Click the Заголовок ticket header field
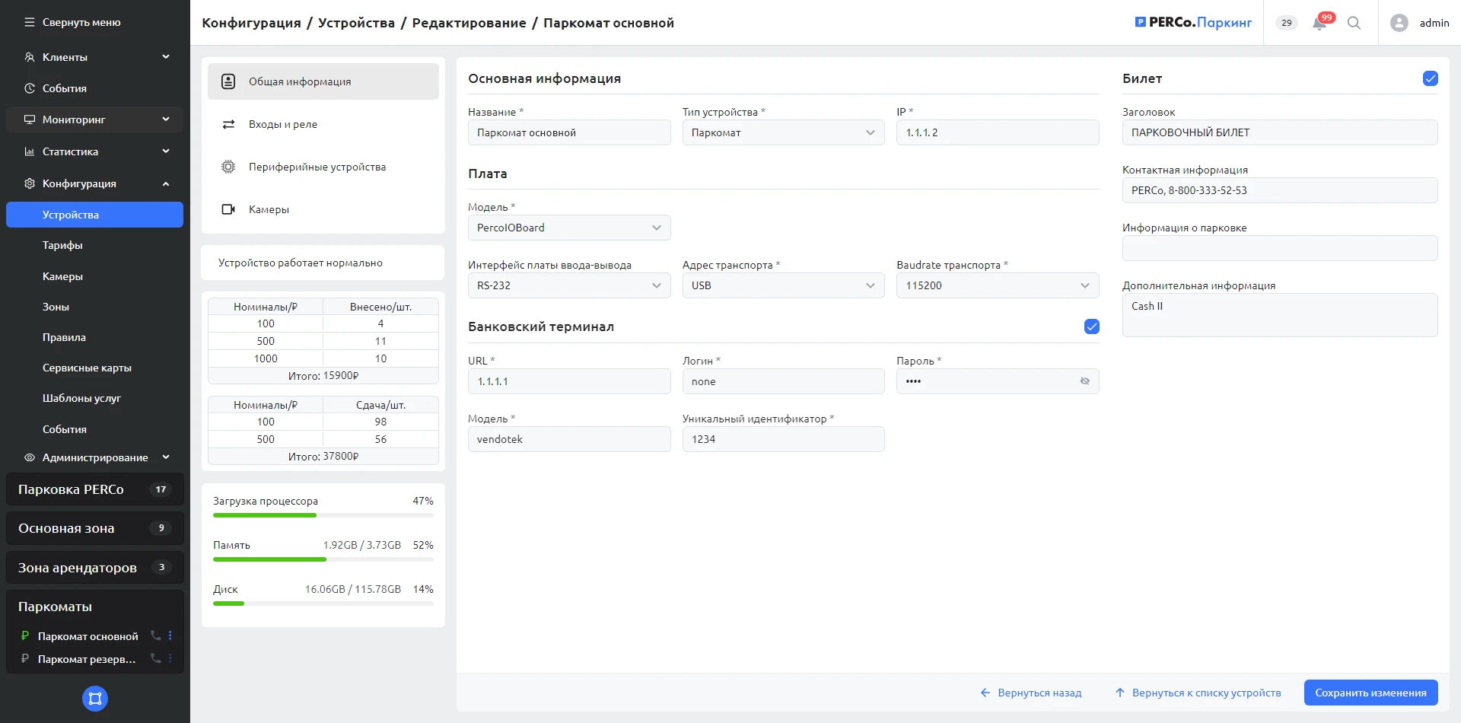Screen dimensions: 1461x723 click(1280, 132)
